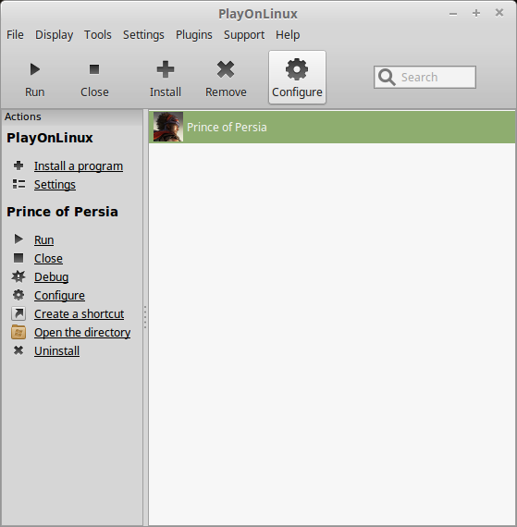The width and height of the screenshot is (517, 527).
Task: Open the Support menu
Action: pyautogui.click(x=244, y=34)
